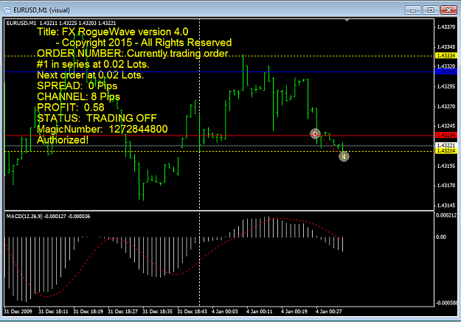Click the 'Authorized!' text

click(x=63, y=140)
